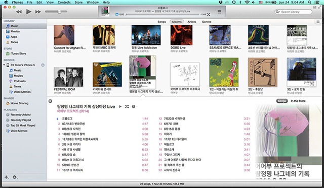Click track 11 10月1日 in the list
Screen dimensions: 324x188
102,170
